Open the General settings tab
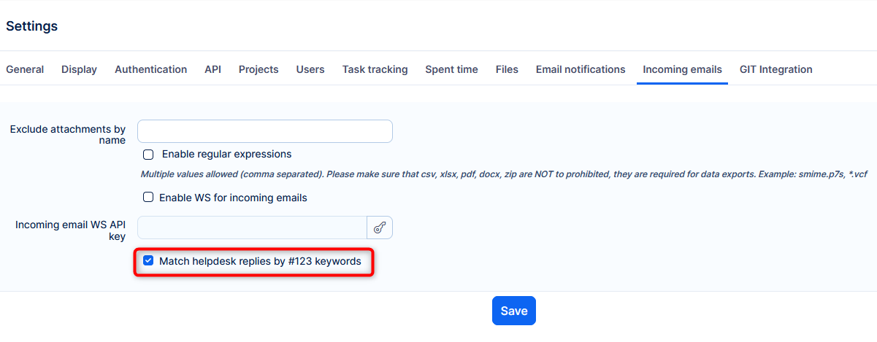 point(25,69)
